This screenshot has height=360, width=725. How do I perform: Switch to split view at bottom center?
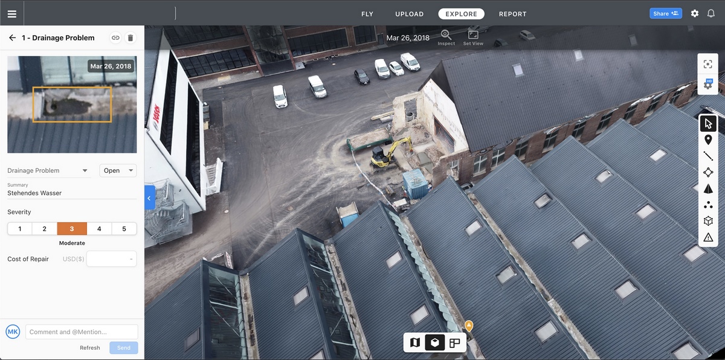tap(454, 342)
